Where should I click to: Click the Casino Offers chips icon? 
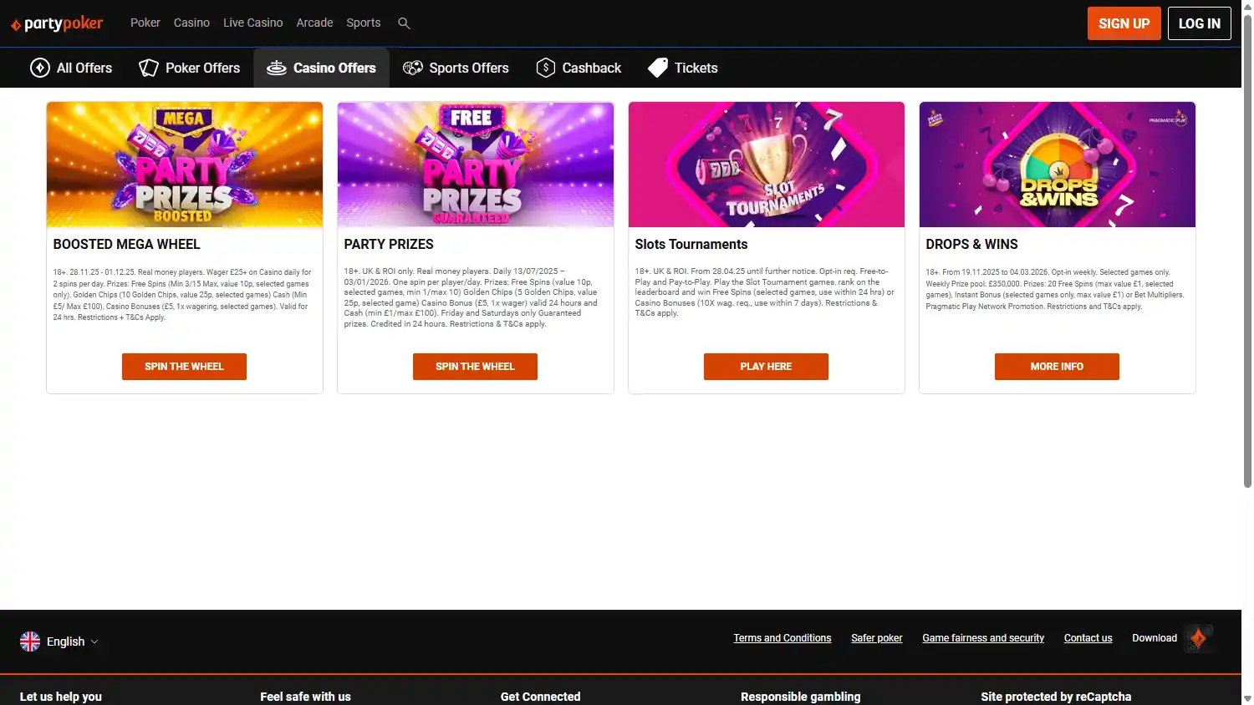click(277, 68)
